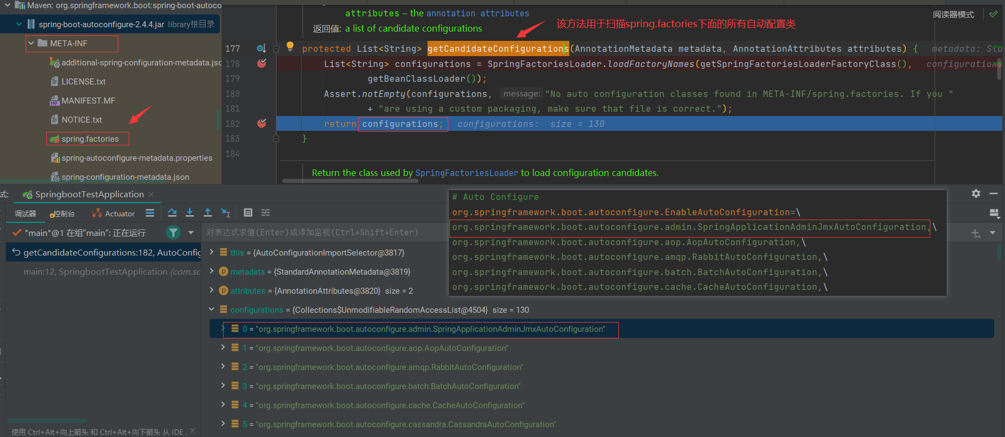Screen dimensions: 1005x437
Task: Click the Step Over debugger icon
Action: 172,213
